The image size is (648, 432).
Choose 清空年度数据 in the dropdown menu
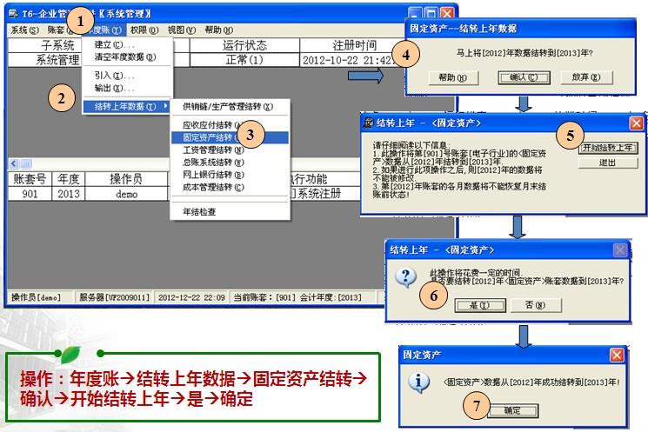126,57
